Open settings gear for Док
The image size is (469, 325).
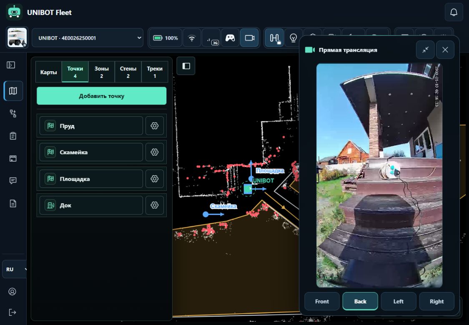click(155, 205)
